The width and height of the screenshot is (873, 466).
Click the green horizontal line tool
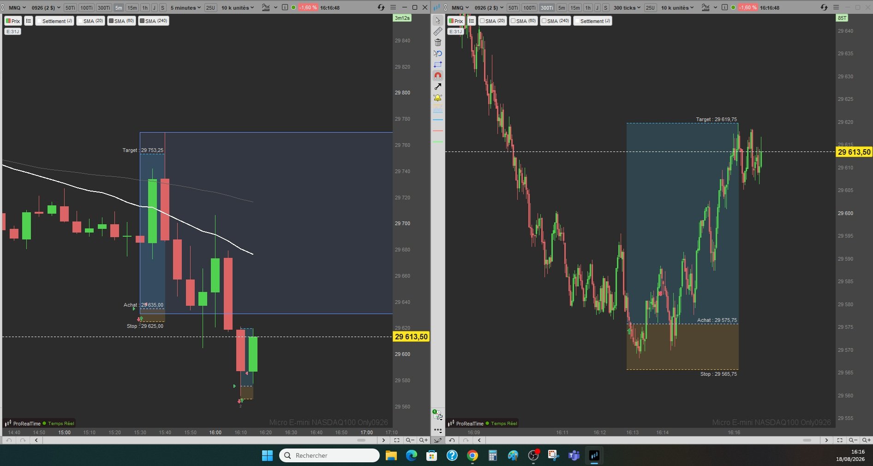[438, 142]
